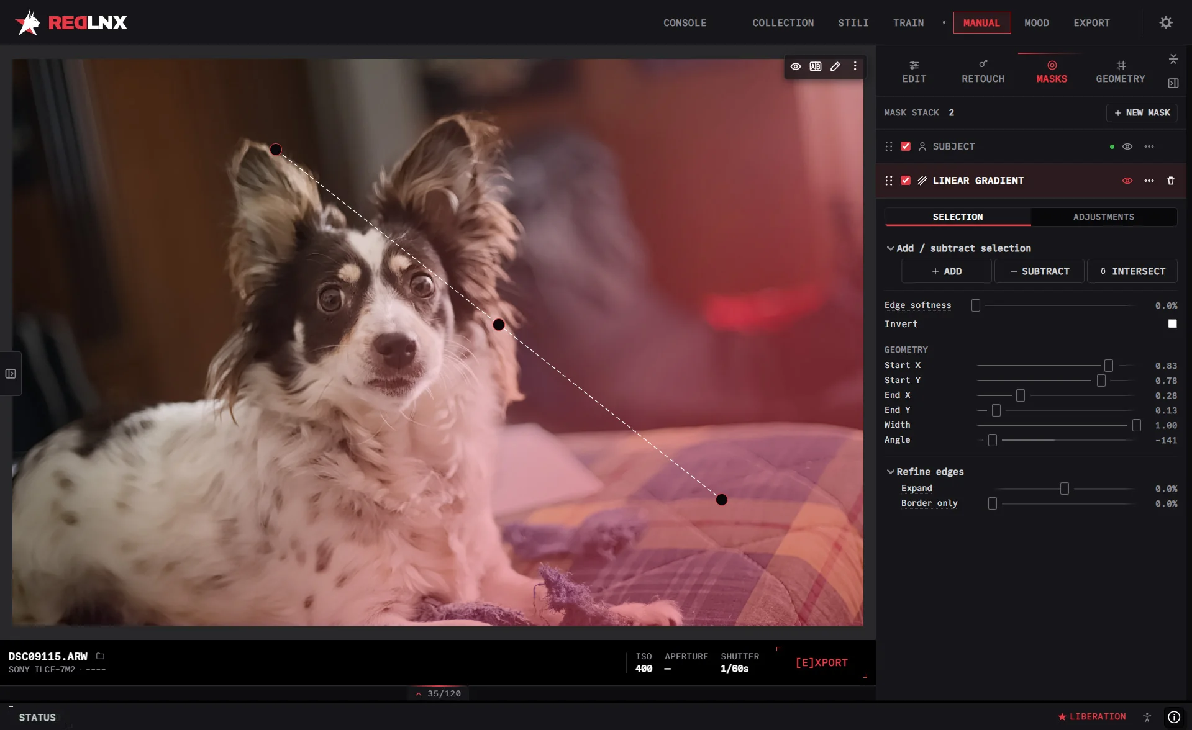This screenshot has width=1192, height=730.
Task: Open Linear Gradient mask options menu
Action: pyautogui.click(x=1149, y=181)
